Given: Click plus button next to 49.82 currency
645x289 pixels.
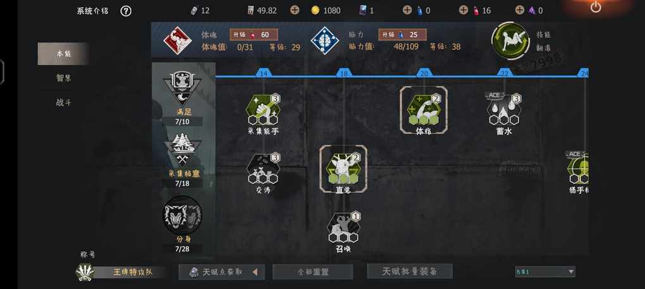Looking at the screenshot, I should click(x=295, y=10).
